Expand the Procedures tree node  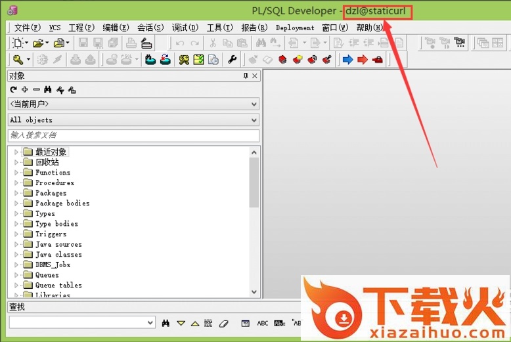click(16, 183)
